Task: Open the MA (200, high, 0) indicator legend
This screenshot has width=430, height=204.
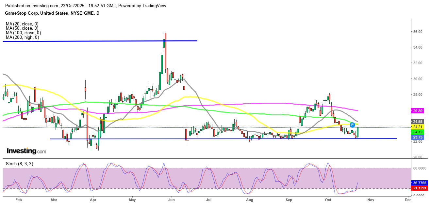Action: tap(22, 37)
